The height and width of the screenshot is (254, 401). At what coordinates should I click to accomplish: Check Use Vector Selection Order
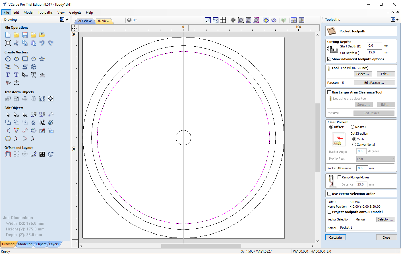pos(329,194)
